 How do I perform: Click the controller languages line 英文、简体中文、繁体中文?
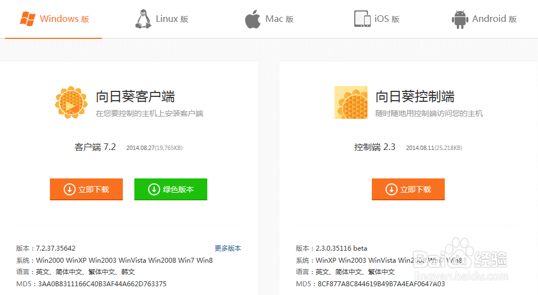[x=355, y=271]
